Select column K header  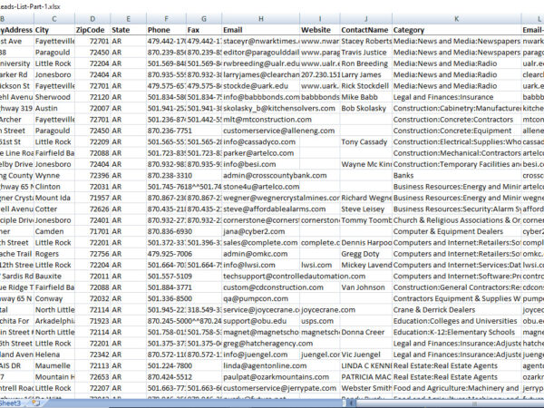(x=457, y=19)
